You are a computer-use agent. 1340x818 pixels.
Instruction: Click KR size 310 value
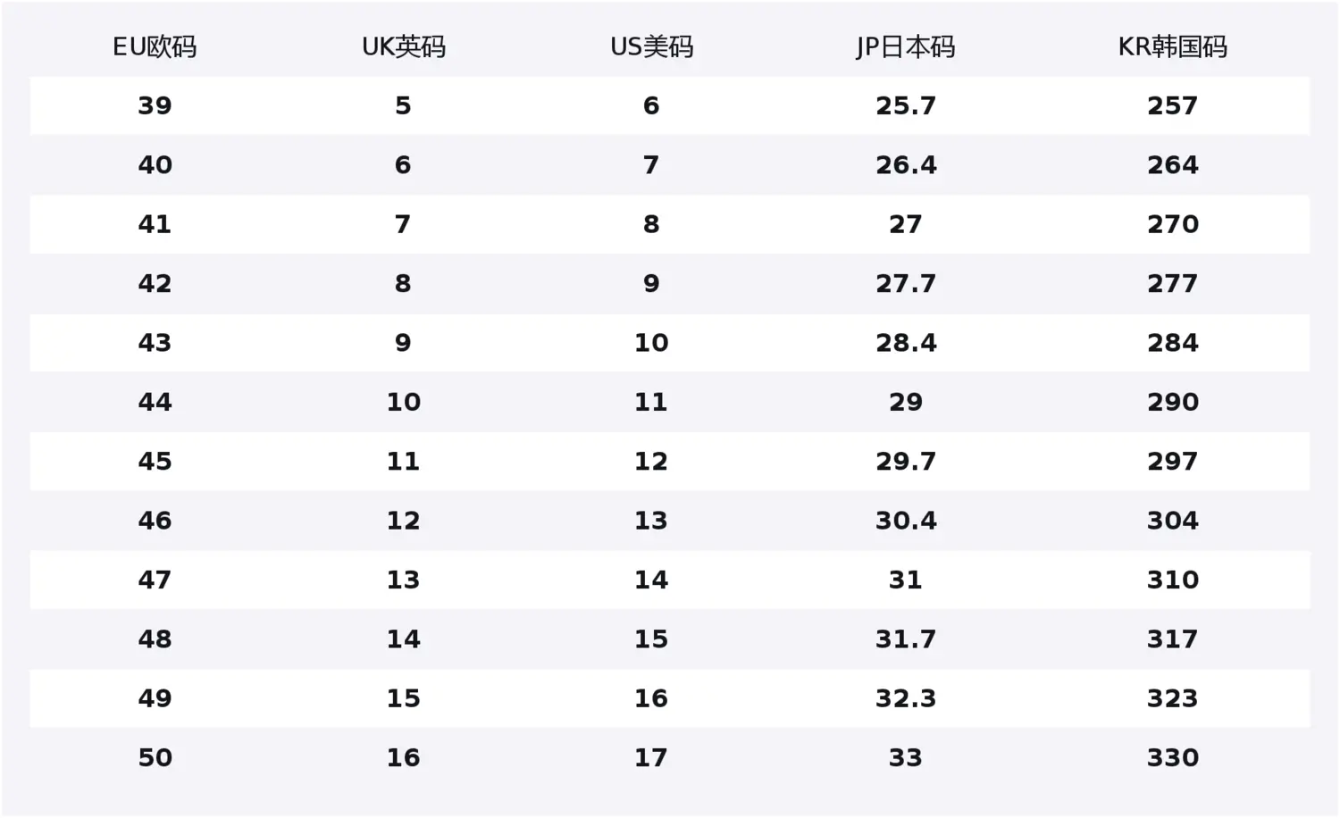click(1172, 580)
